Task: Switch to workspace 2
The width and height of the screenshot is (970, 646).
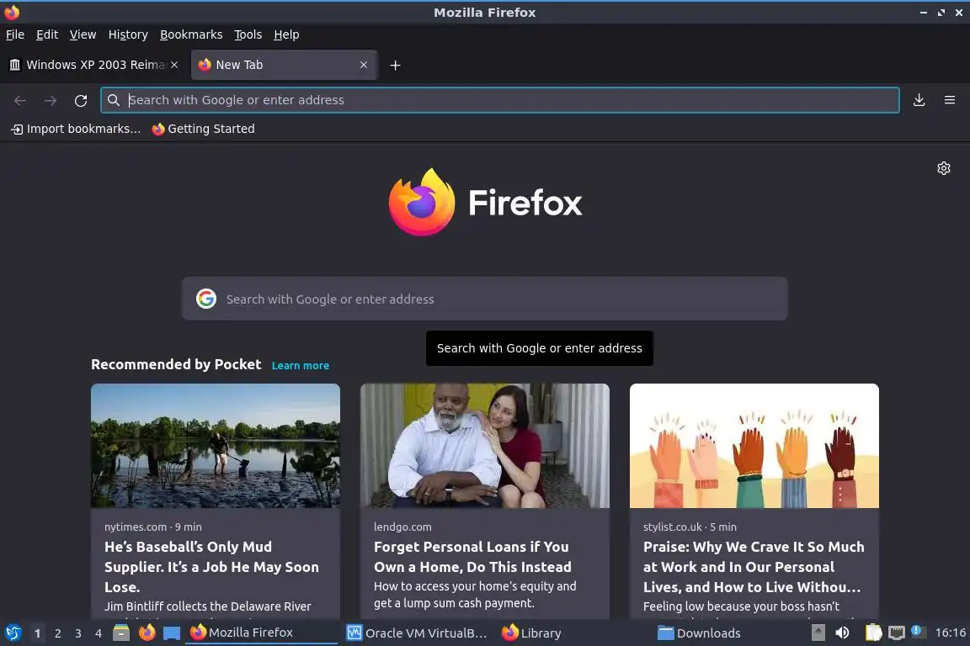Action: tap(58, 633)
